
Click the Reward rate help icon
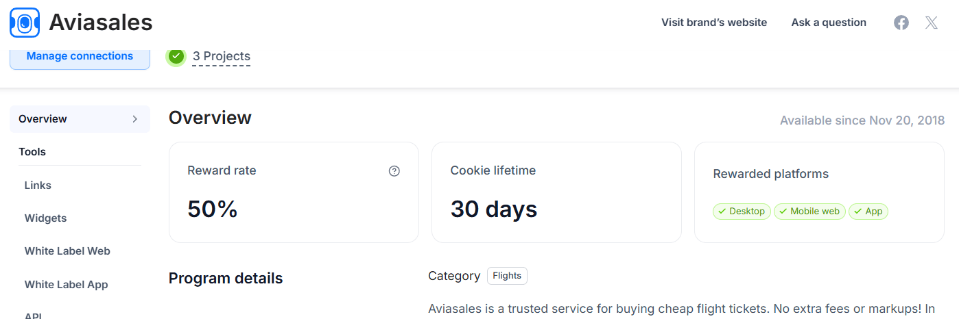point(394,171)
